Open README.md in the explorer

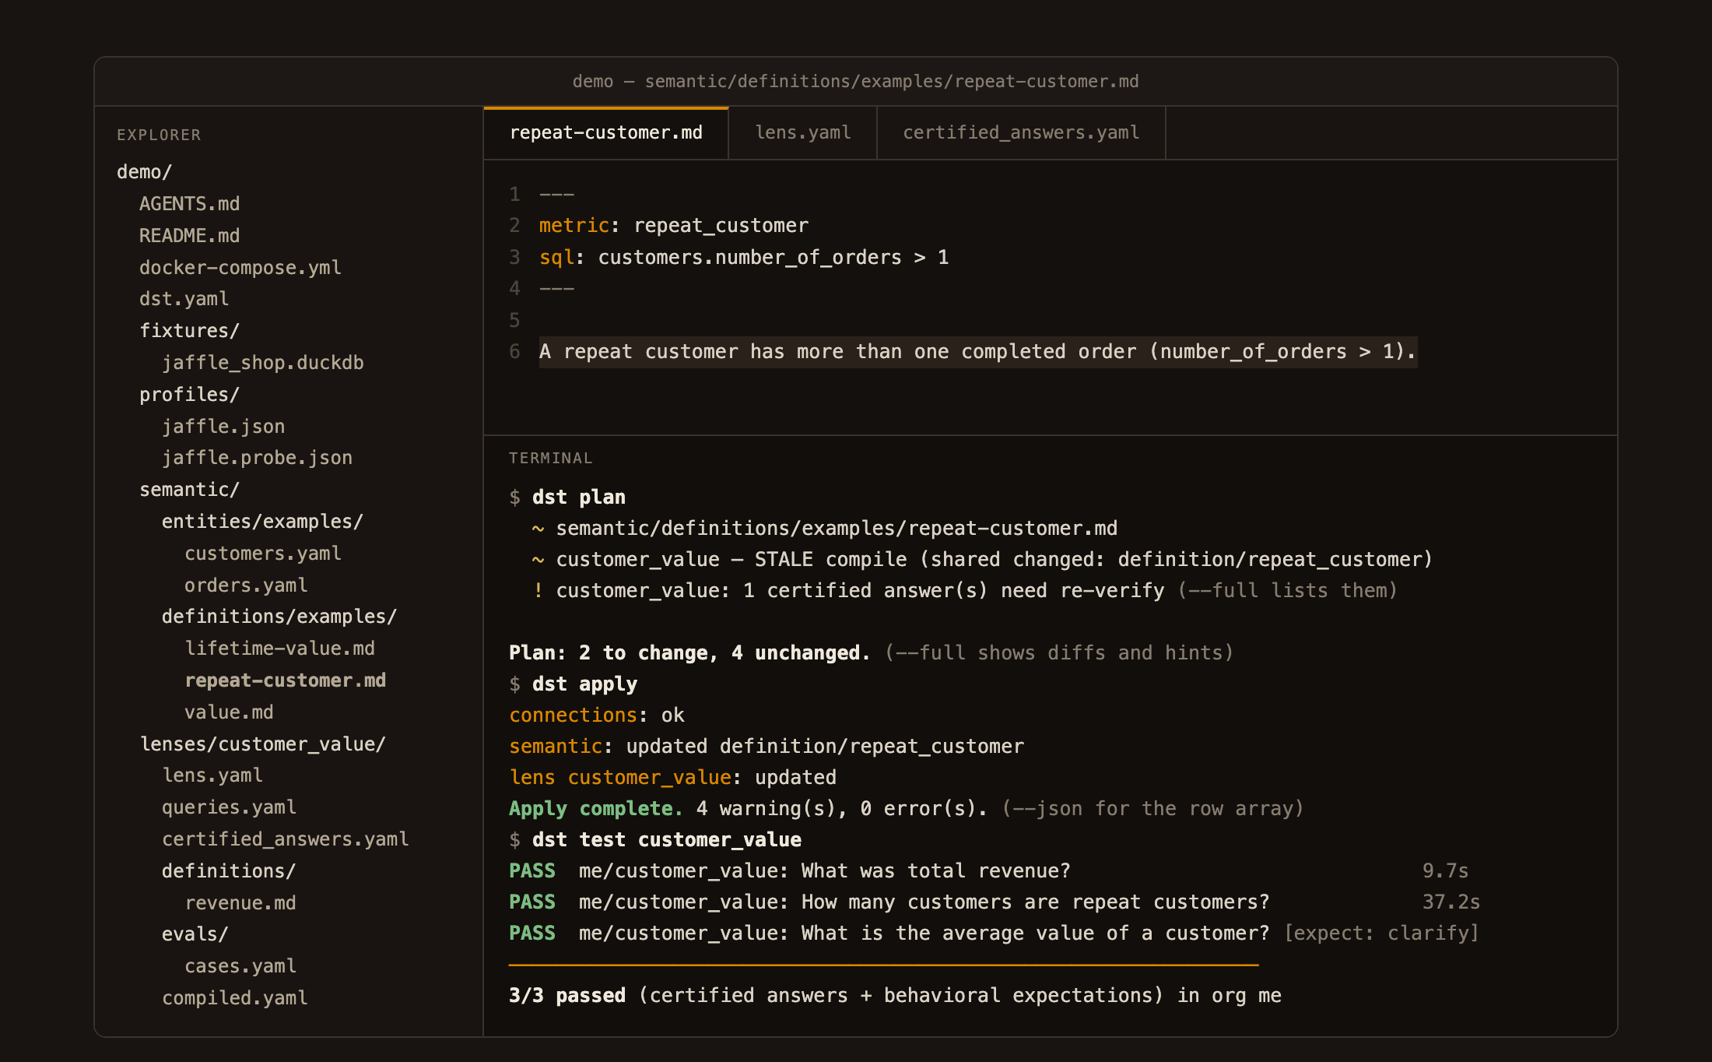click(x=189, y=236)
